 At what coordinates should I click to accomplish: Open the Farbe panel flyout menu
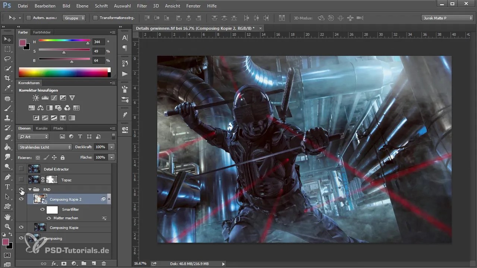tap(113, 32)
